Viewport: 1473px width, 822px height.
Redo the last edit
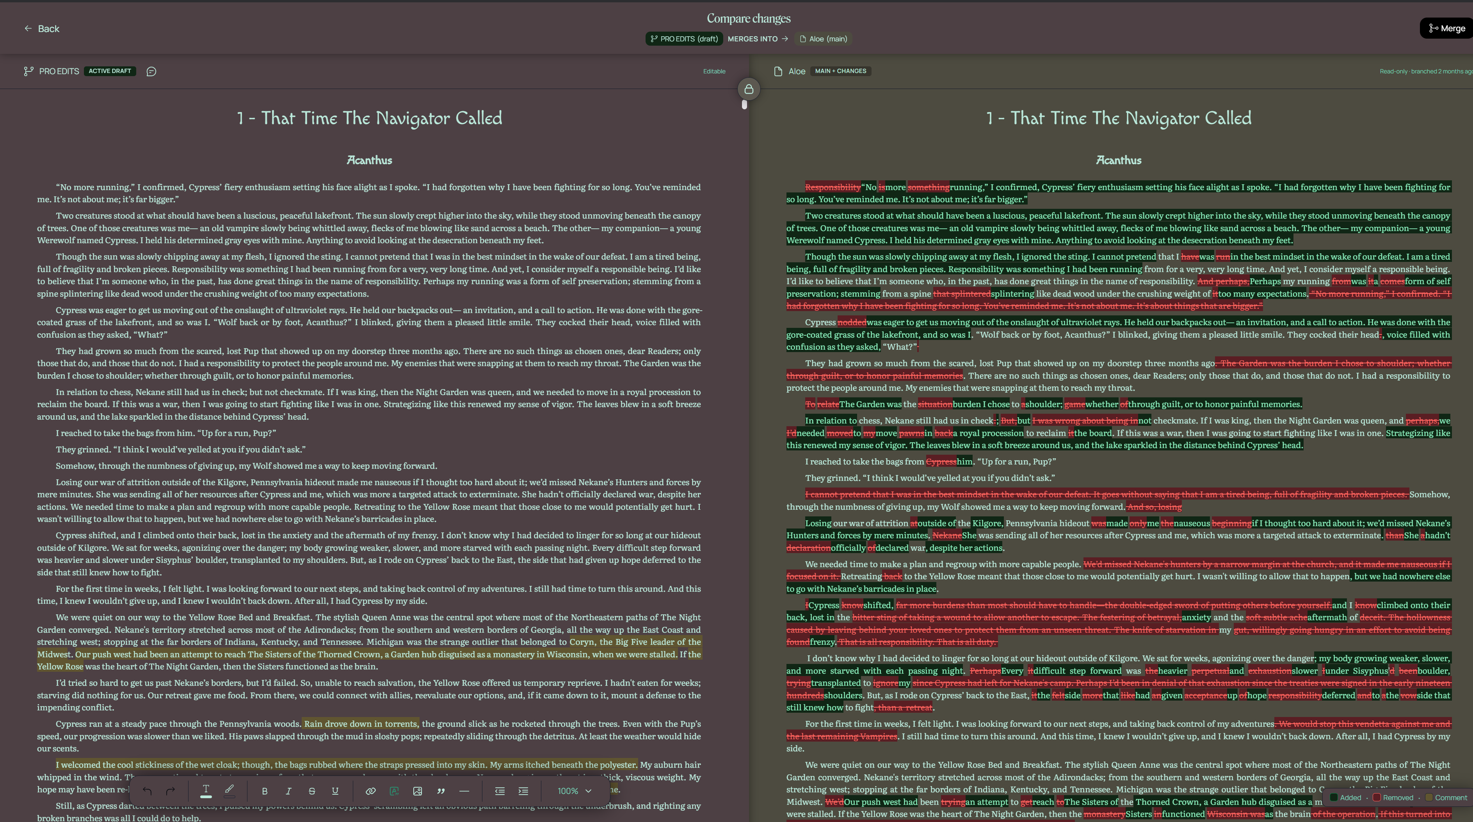click(x=171, y=791)
